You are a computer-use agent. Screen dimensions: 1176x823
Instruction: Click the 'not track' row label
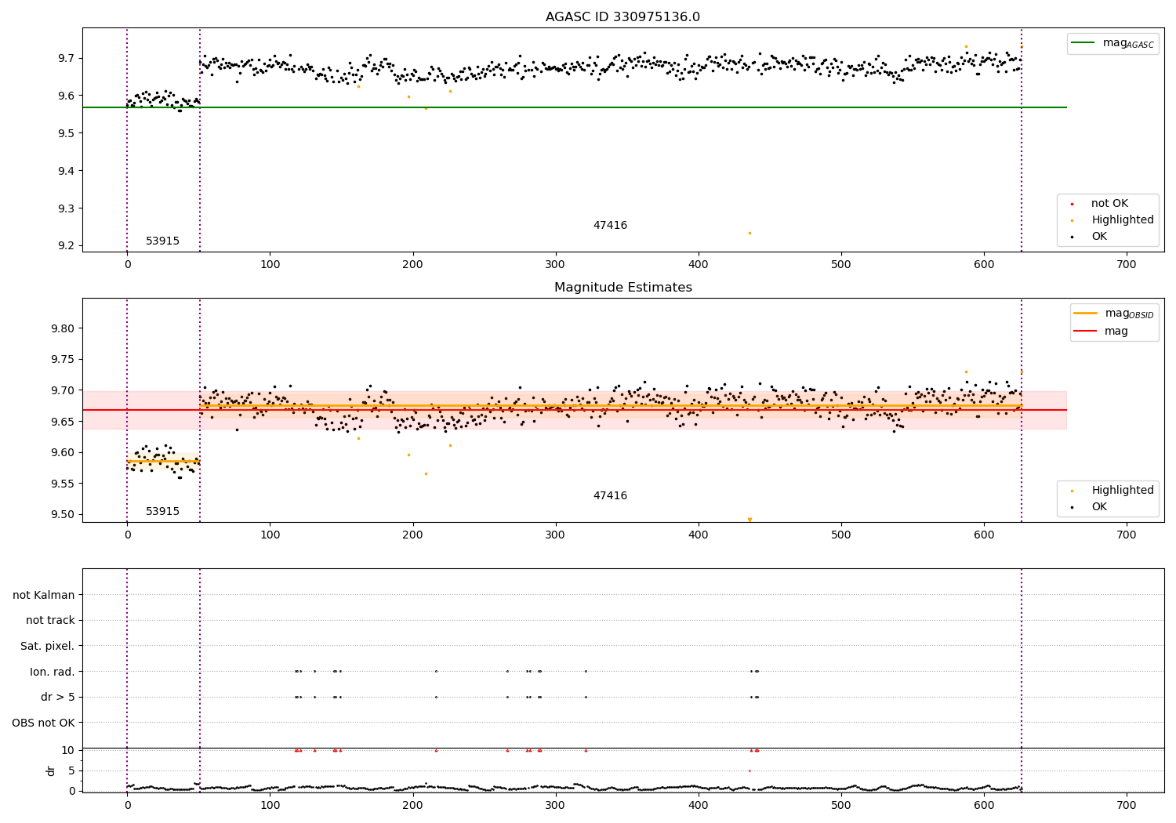click(50, 621)
